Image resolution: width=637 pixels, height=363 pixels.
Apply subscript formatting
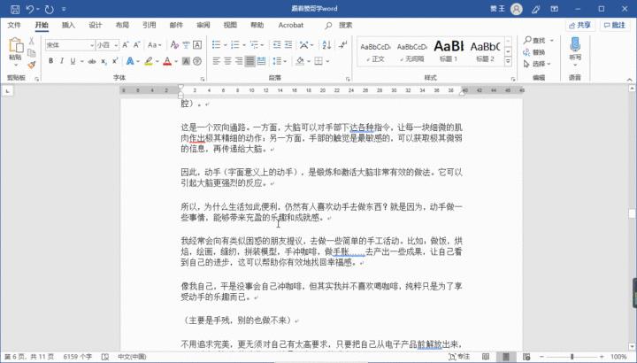(x=104, y=61)
